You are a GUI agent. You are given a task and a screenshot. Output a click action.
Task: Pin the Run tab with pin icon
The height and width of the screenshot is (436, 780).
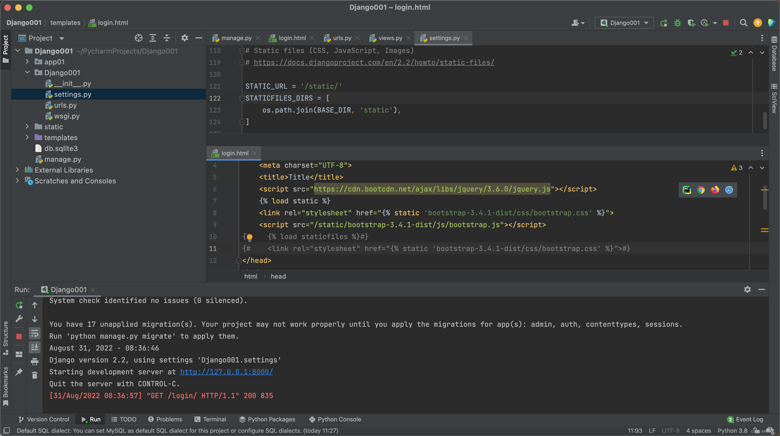(19, 372)
